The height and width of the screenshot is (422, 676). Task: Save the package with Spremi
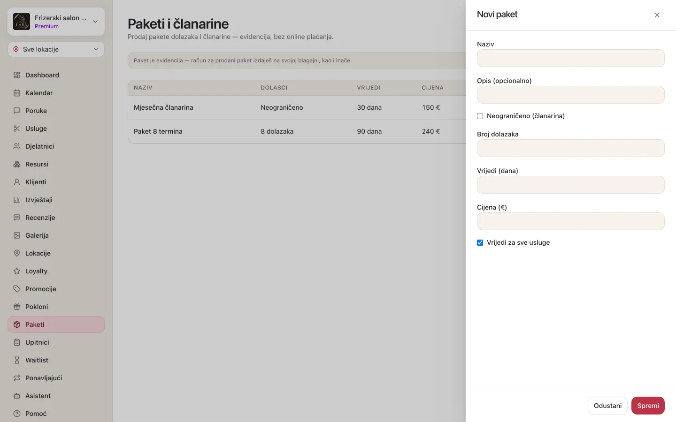click(648, 406)
